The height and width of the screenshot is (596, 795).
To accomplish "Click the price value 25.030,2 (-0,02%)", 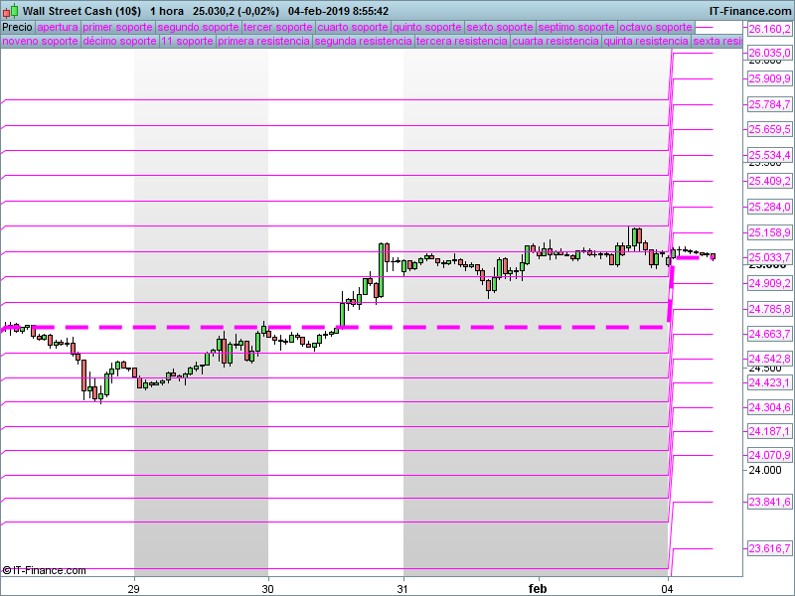I will point(236,11).
